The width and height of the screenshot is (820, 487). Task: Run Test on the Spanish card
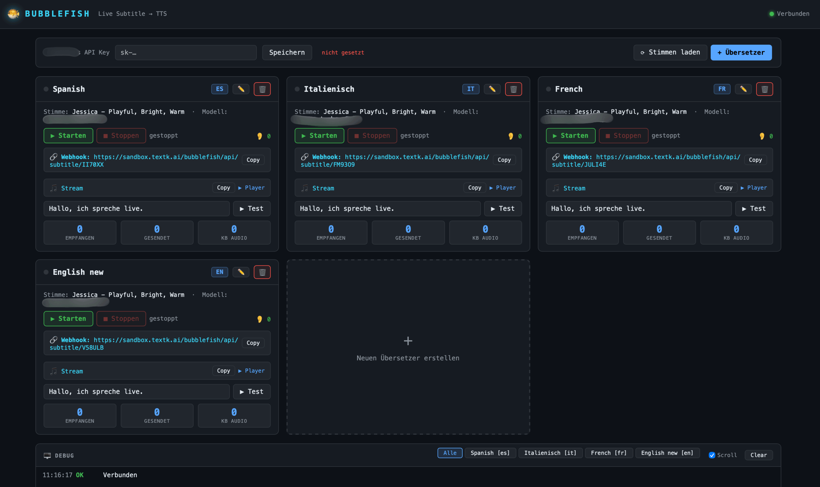(x=251, y=209)
